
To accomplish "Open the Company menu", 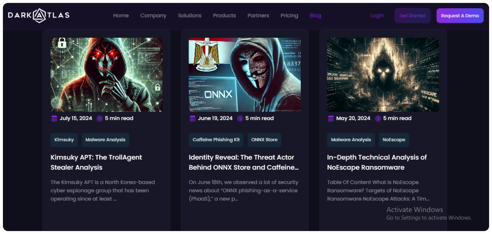I will 153,16.
